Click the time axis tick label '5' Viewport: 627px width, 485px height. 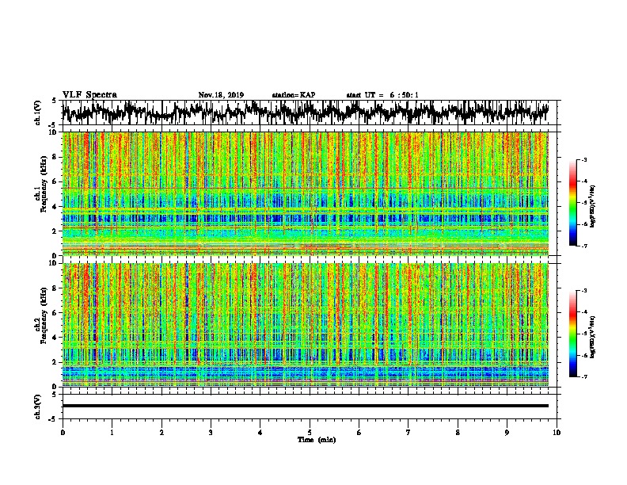click(310, 433)
